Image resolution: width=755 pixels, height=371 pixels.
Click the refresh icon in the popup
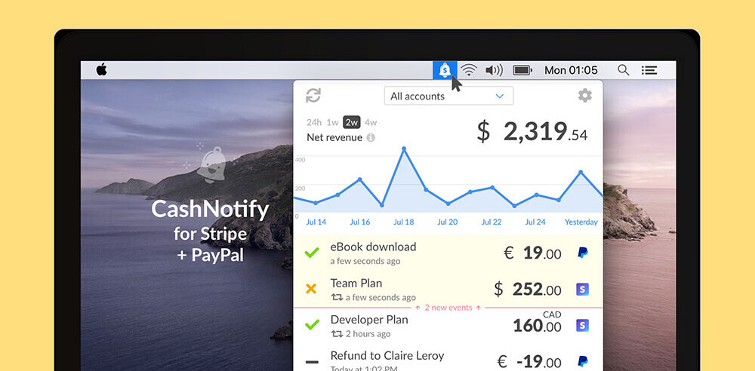313,96
